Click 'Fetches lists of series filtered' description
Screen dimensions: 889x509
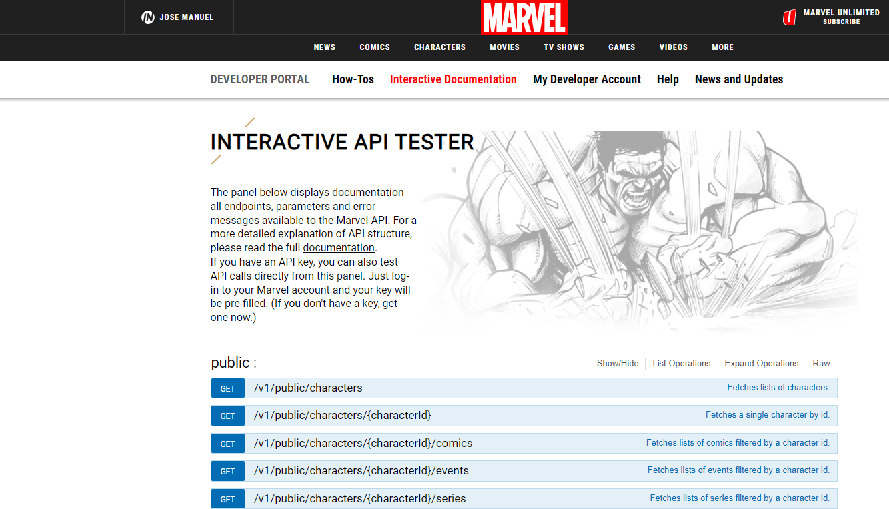tap(740, 498)
